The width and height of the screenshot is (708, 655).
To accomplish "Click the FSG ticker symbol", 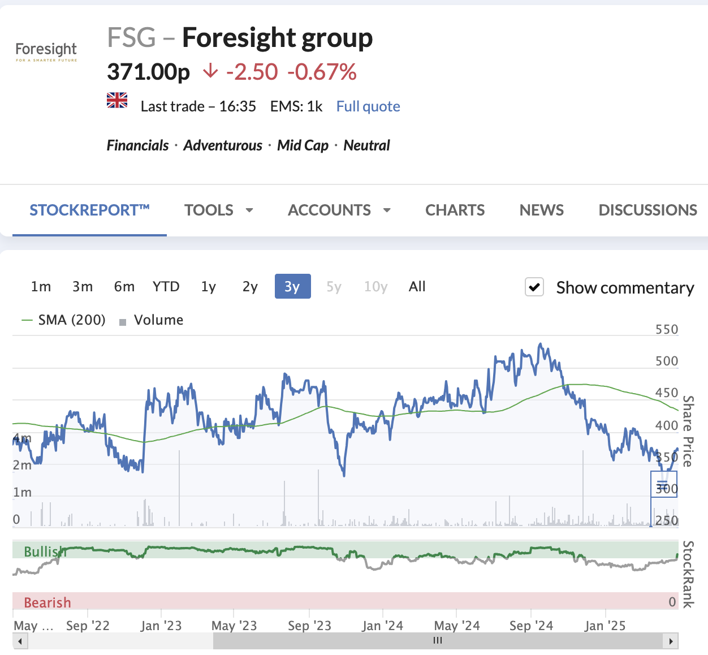I will coord(131,38).
